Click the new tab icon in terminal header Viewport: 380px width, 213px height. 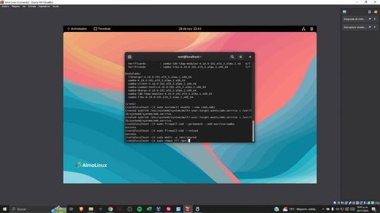click(129, 57)
